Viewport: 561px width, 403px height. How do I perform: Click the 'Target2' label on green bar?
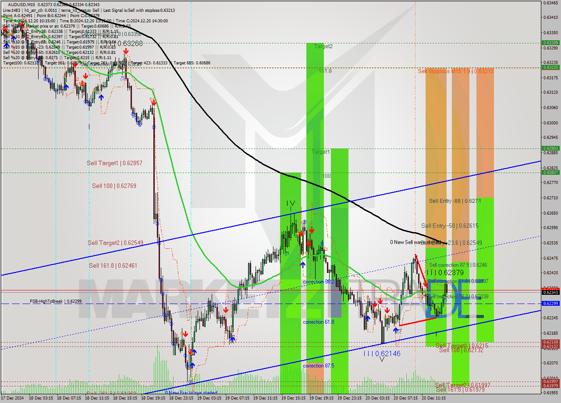(323, 46)
